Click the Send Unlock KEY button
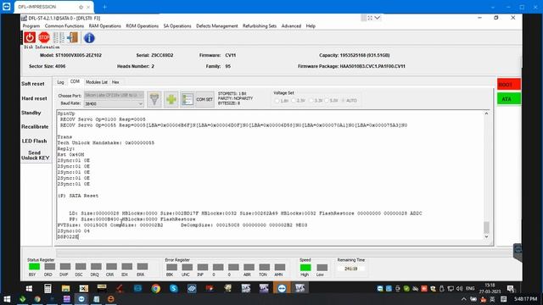543x305 pixels. click(x=35, y=155)
